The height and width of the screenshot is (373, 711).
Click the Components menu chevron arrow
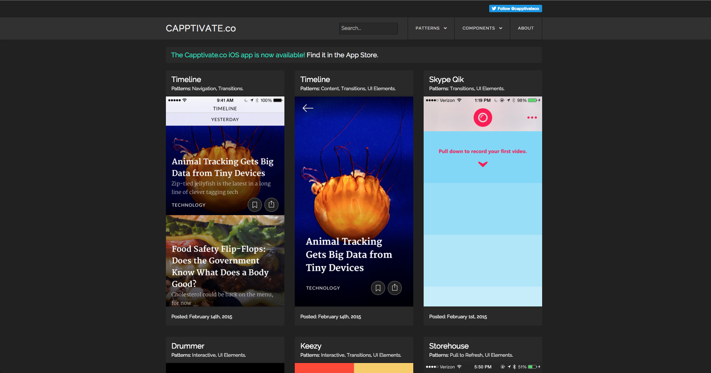(x=501, y=28)
